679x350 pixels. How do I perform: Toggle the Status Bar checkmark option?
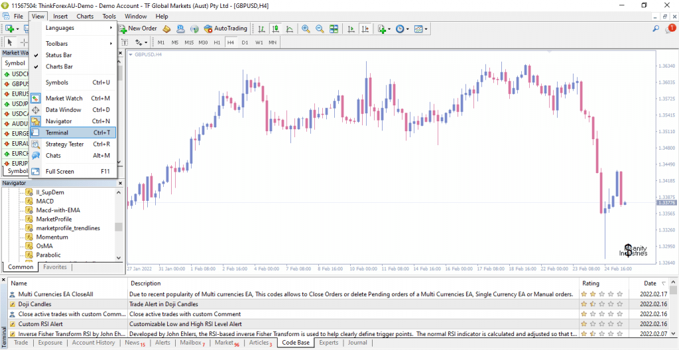tap(58, 55)
